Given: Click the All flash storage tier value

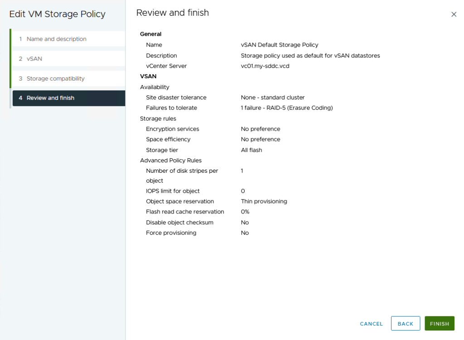Looking at the screenshot, I should click(251, 150).
